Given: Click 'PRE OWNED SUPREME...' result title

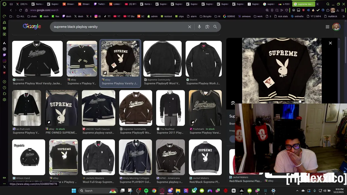Looking at the screenshot, I should tap(61, 133).
